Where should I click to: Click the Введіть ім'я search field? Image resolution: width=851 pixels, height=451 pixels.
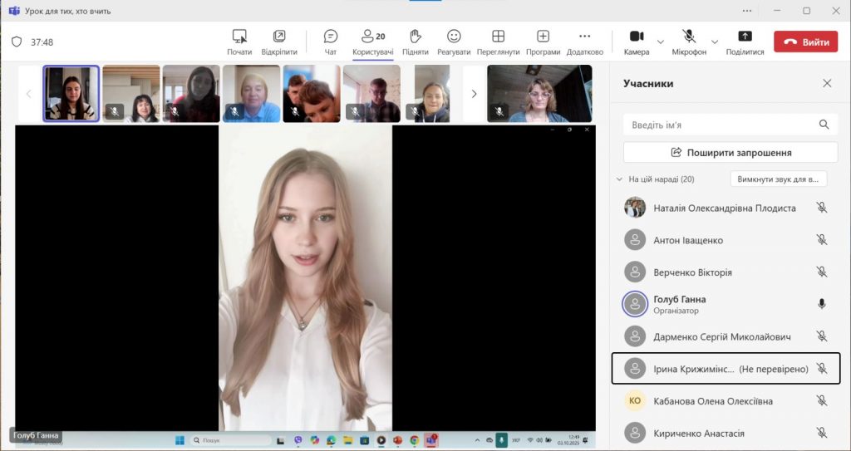(x=720, y=125)
